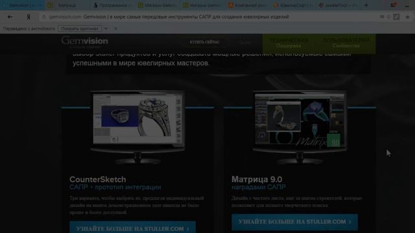Screen dimensions: 415x233
Task: Click the address bar with gemvision.com
Action: [209, 17]
